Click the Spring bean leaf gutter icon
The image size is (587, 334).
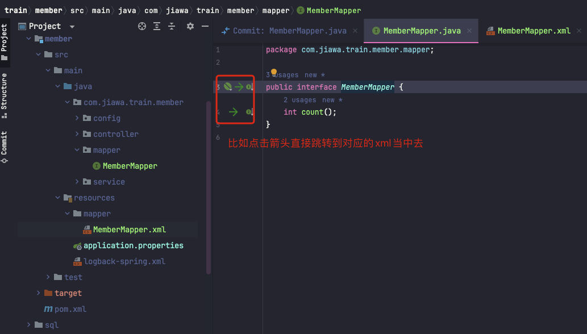[228, 87]
